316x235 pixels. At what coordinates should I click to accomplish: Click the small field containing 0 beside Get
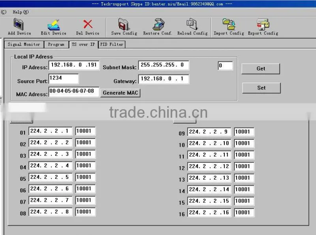[x=225, y=66]
